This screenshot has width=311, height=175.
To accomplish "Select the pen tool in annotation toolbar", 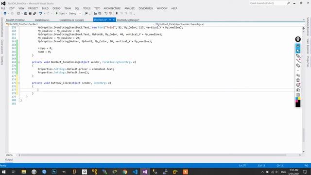I will (298, 56).
